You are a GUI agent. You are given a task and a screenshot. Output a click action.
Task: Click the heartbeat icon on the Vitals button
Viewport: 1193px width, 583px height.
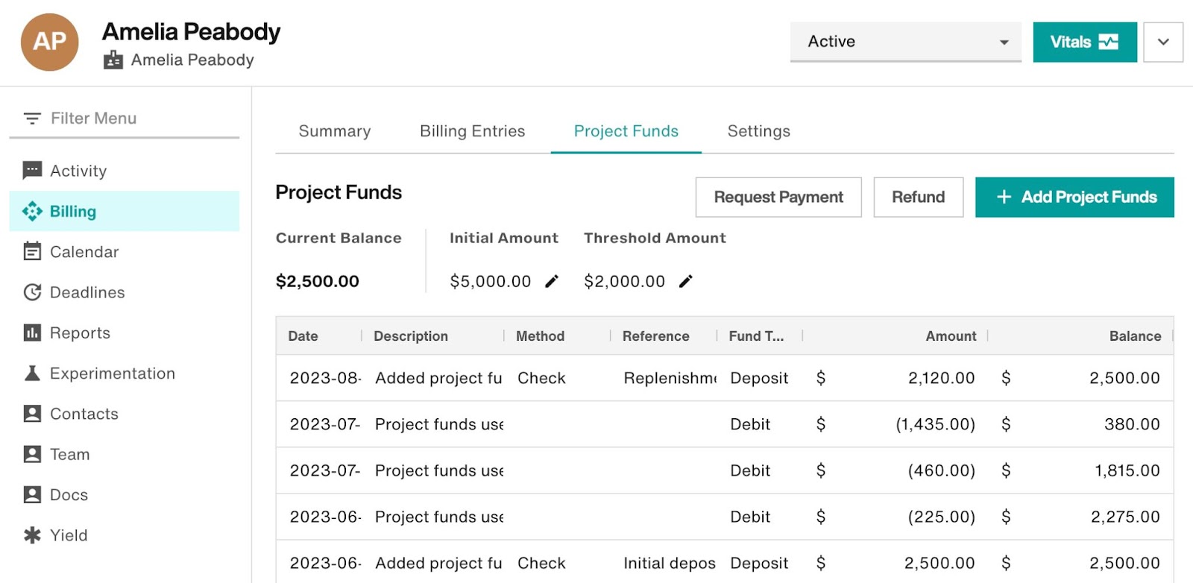(x=1109, y=42)
